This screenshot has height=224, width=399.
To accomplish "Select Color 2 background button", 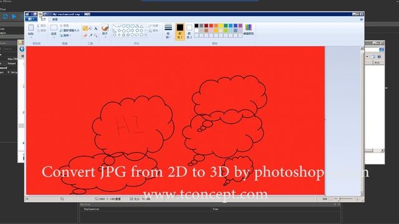I will click(189, 31).
